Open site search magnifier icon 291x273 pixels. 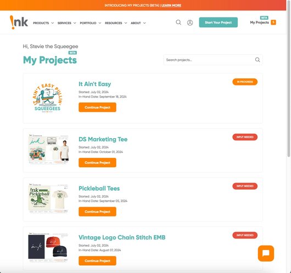pos(178,22)
